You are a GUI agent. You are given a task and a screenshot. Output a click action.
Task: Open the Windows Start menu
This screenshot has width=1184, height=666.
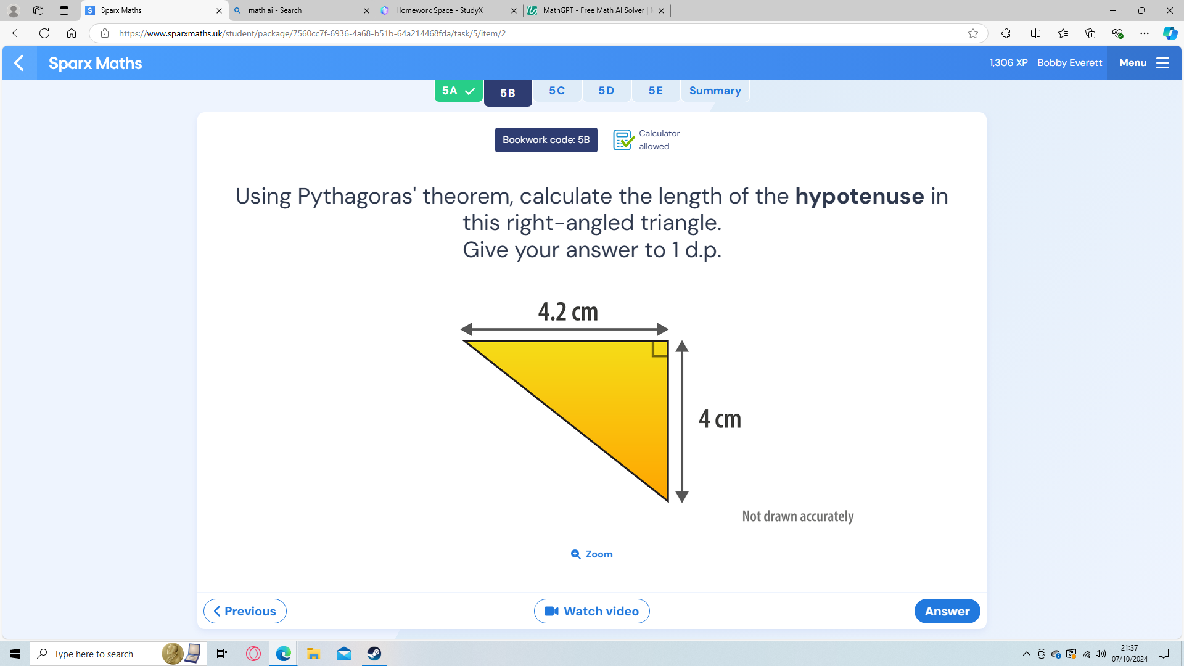tap(15, 654)
